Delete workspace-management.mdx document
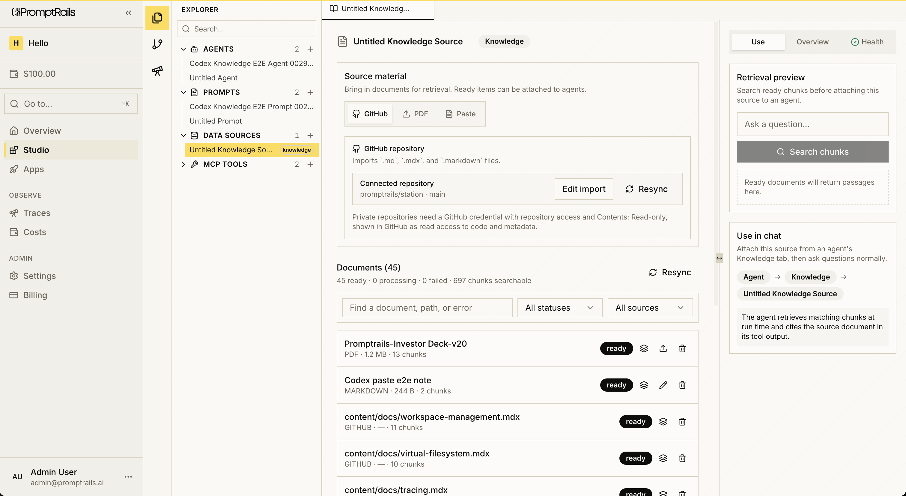The width and height of the screenshot is (906, 496). coord(682,421)
